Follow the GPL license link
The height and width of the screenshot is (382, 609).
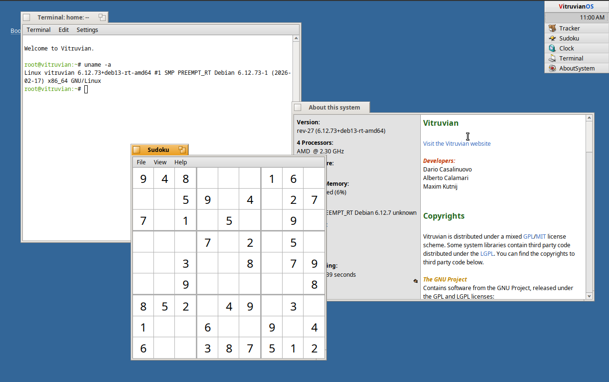(x=528, y=237)
